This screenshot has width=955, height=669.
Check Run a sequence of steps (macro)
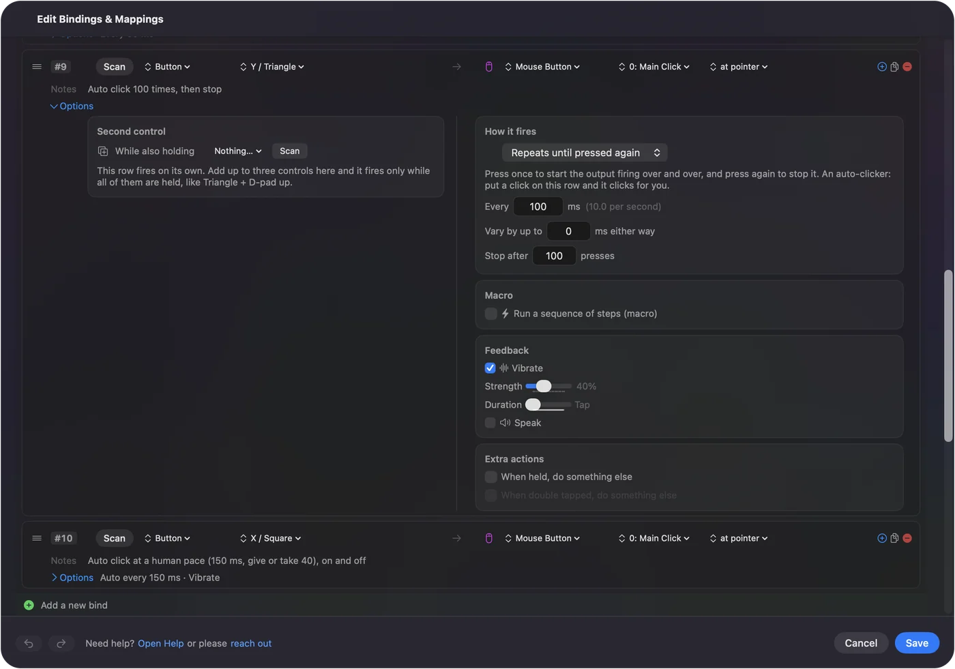pyautogui.click(x=490, y=314)
